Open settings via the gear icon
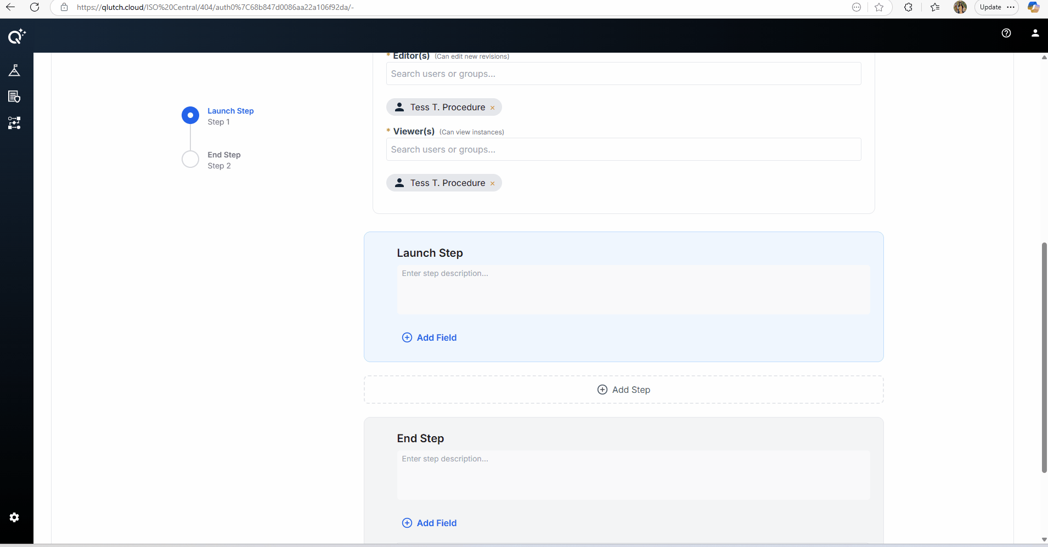Viewport: 1048px width, 547px height. coord(14,517)
